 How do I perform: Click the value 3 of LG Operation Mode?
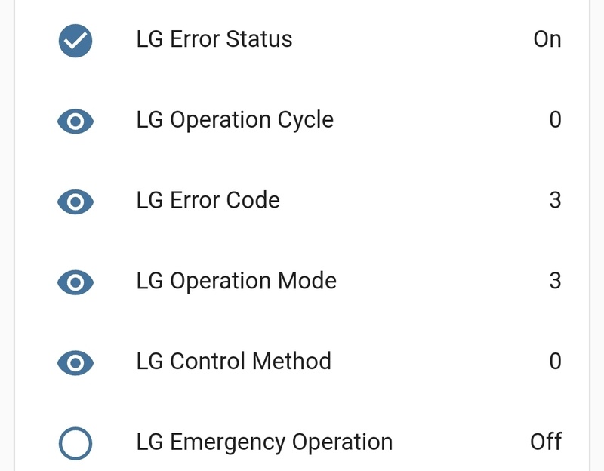tap(555, 281)
